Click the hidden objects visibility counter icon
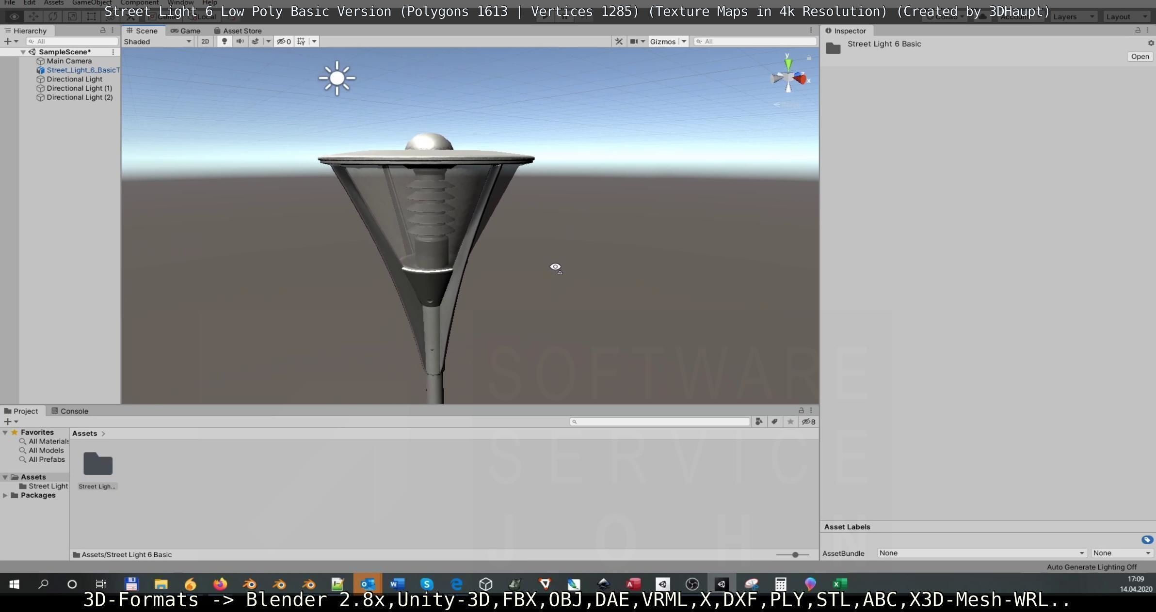Viewport: 1156px width, 612px height. (284, 42)
